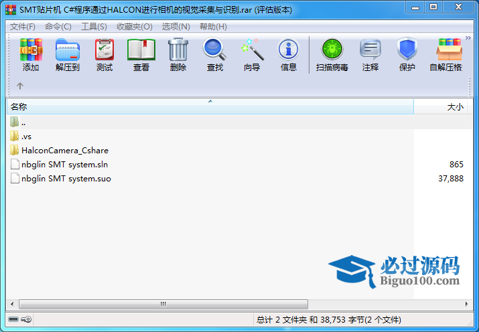Start Scan Virus (扫描病毒) tool

[332, 49]
